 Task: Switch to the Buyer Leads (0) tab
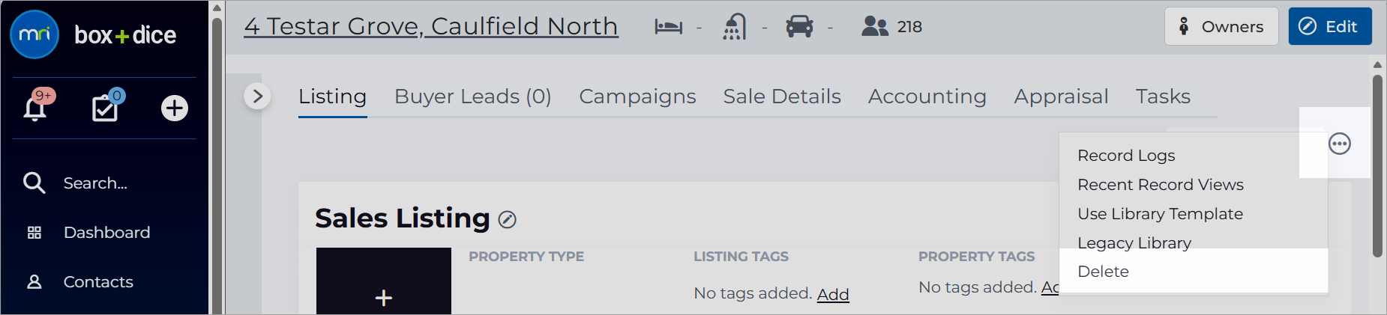(473, 97)
